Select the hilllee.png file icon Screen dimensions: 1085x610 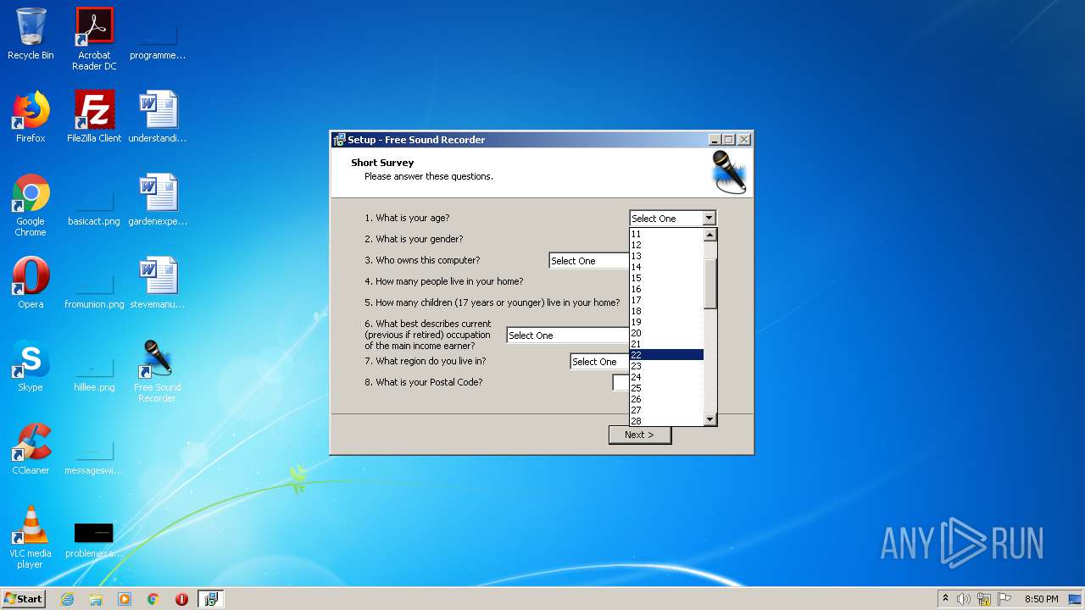pyautogui.click(x=94, y=374)
